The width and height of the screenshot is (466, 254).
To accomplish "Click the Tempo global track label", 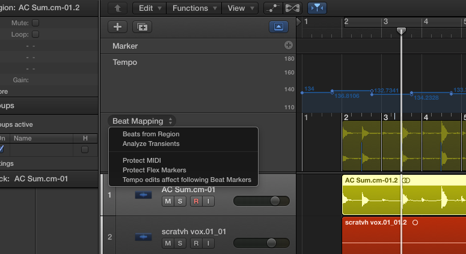I will pyautogui.click(x=125, y=62).
